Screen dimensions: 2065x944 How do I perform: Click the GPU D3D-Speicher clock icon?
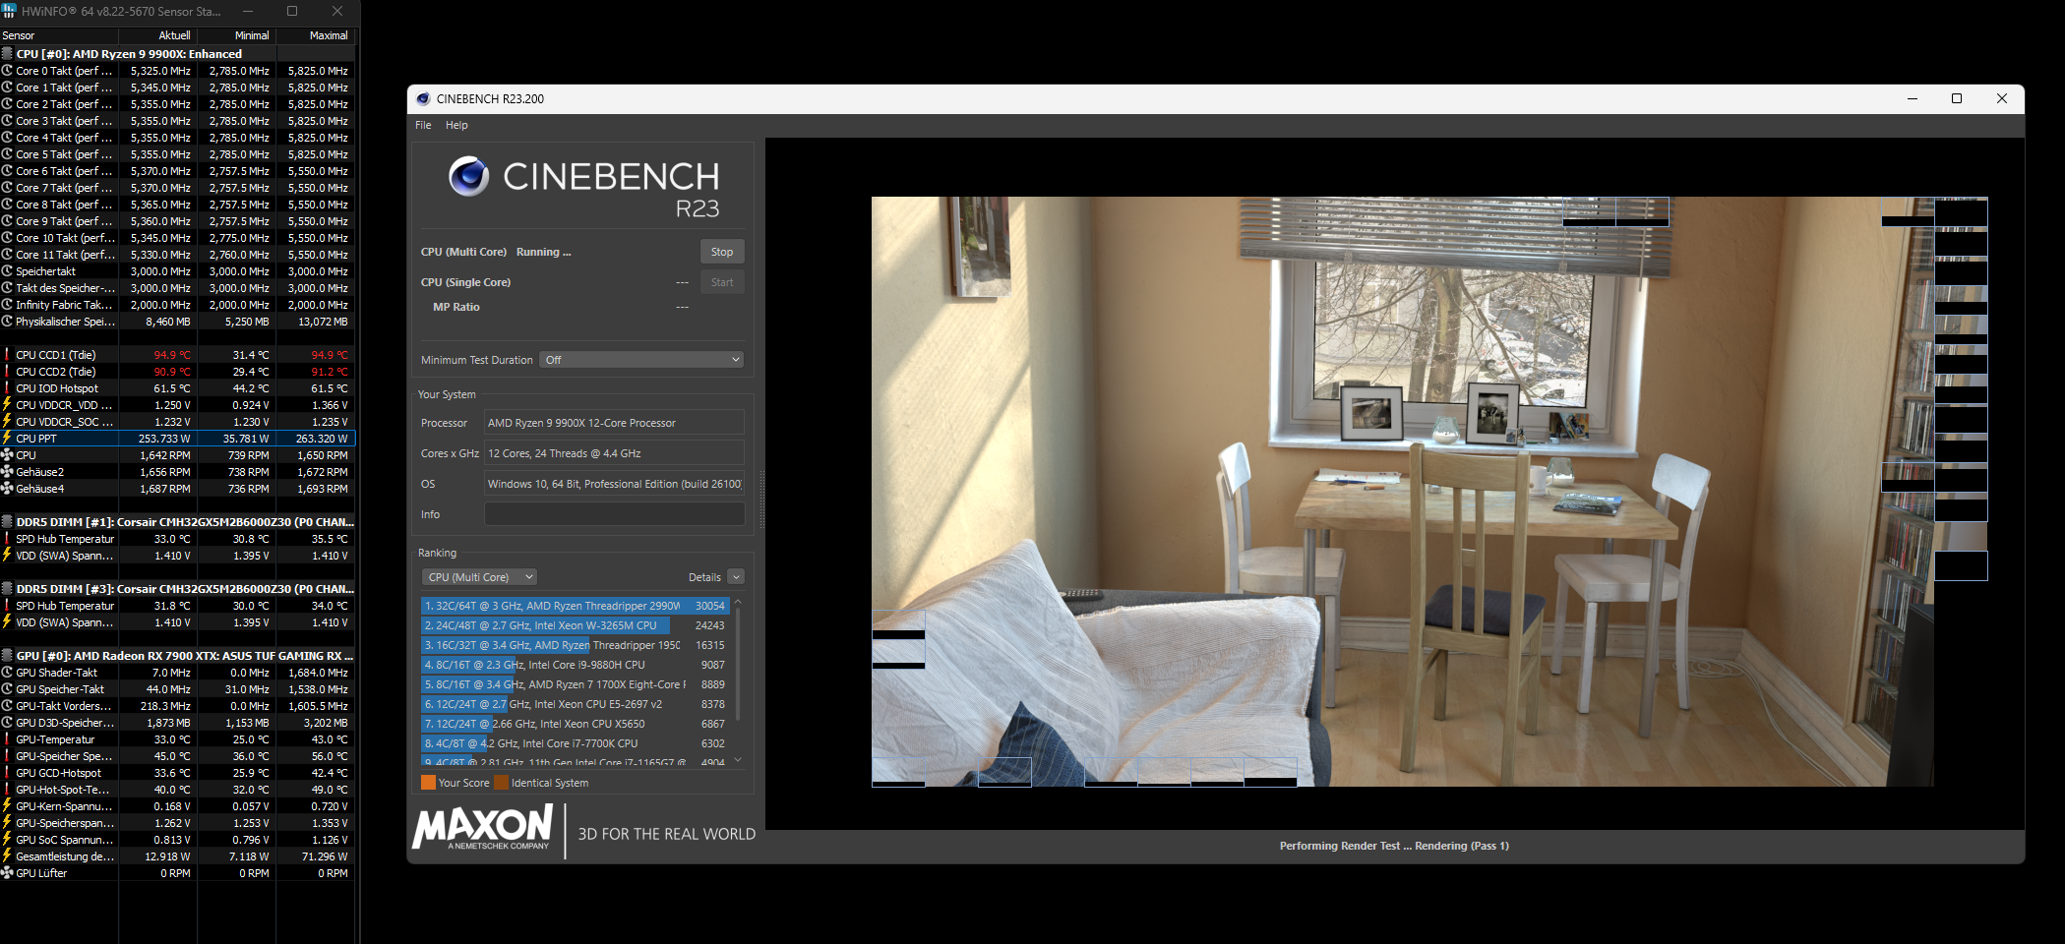[x=7, y=723]
